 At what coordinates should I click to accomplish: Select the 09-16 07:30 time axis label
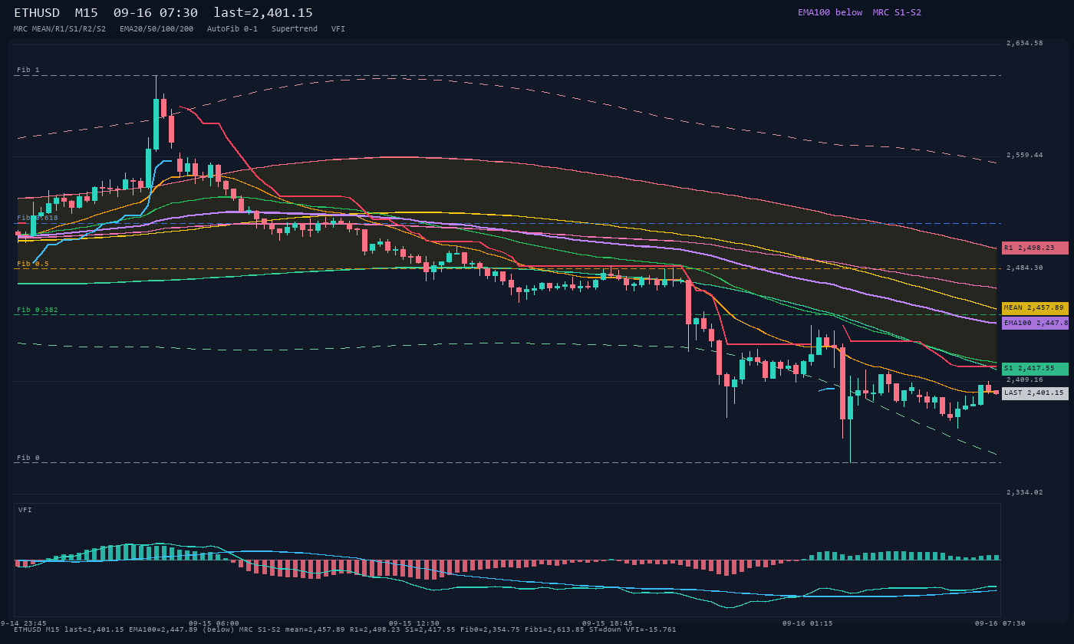click(1000, 623)
